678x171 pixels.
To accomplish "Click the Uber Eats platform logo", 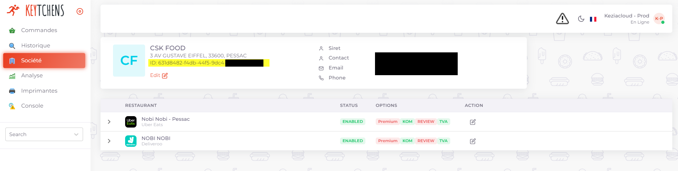I will [x=131, y=122].
